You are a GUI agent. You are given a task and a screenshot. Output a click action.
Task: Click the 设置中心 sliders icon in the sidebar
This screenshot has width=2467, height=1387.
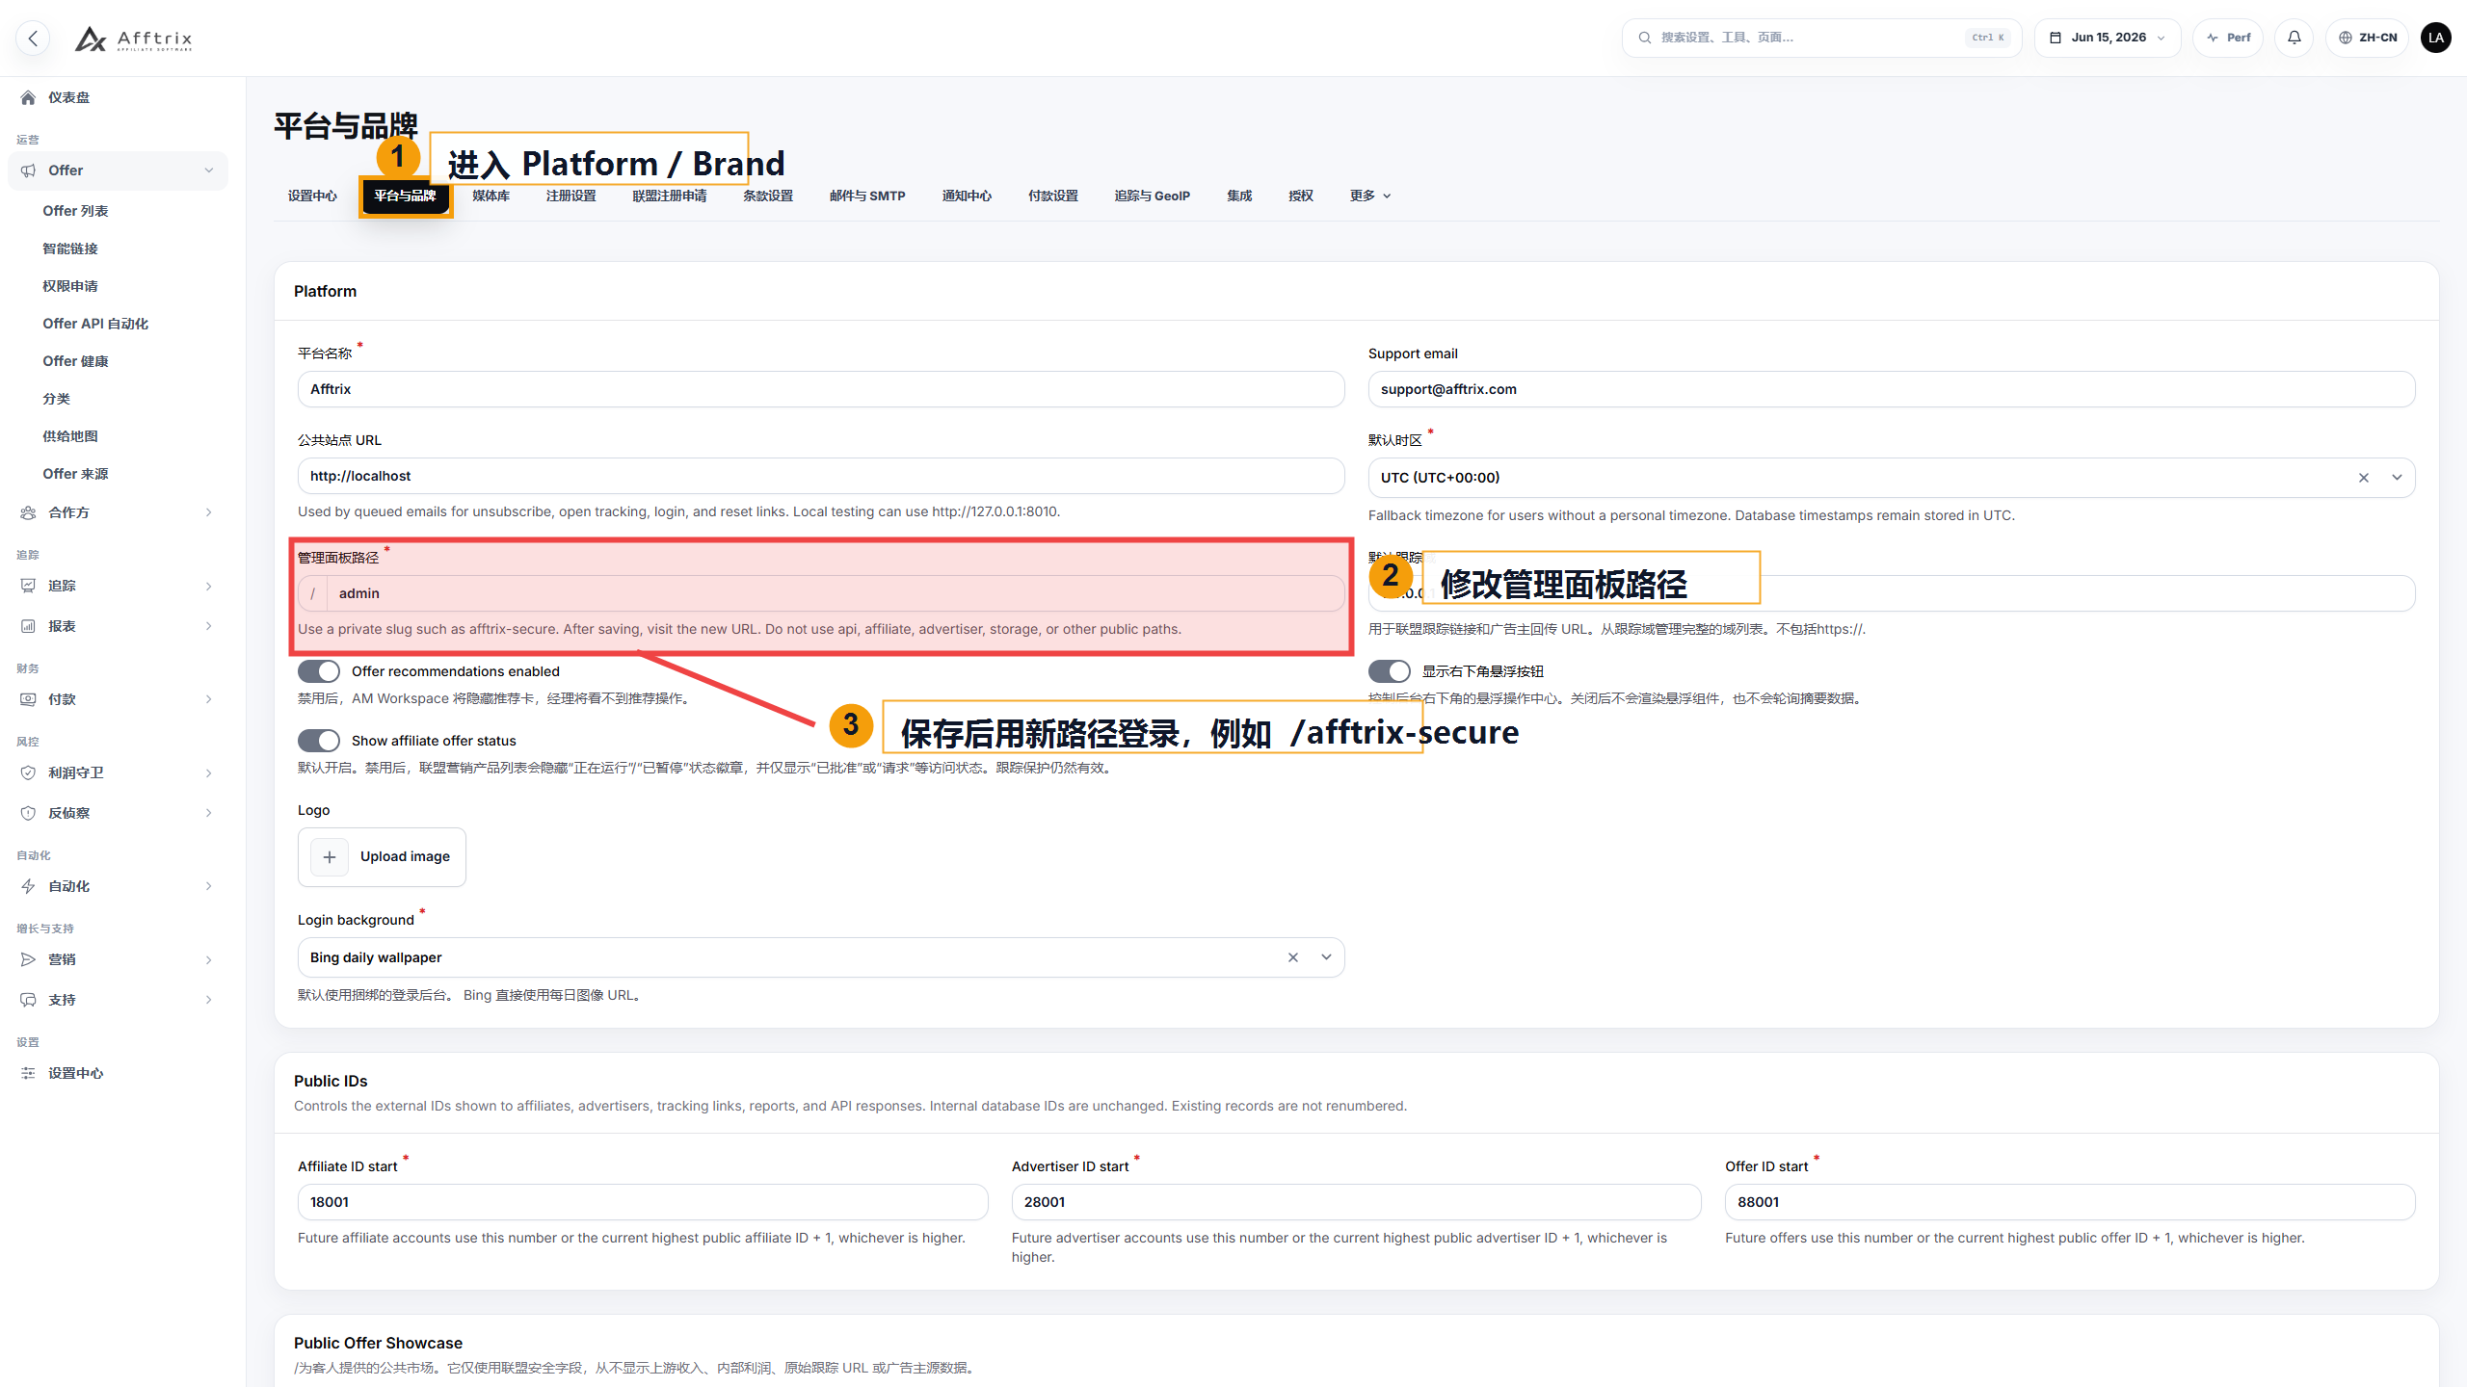(x=28, y=1073)
